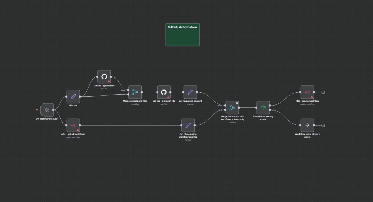Viewport: 373px width, 202px height.
Task: Click Input 2 connector of 'Merge globals and files'
Action: (129, 94)
